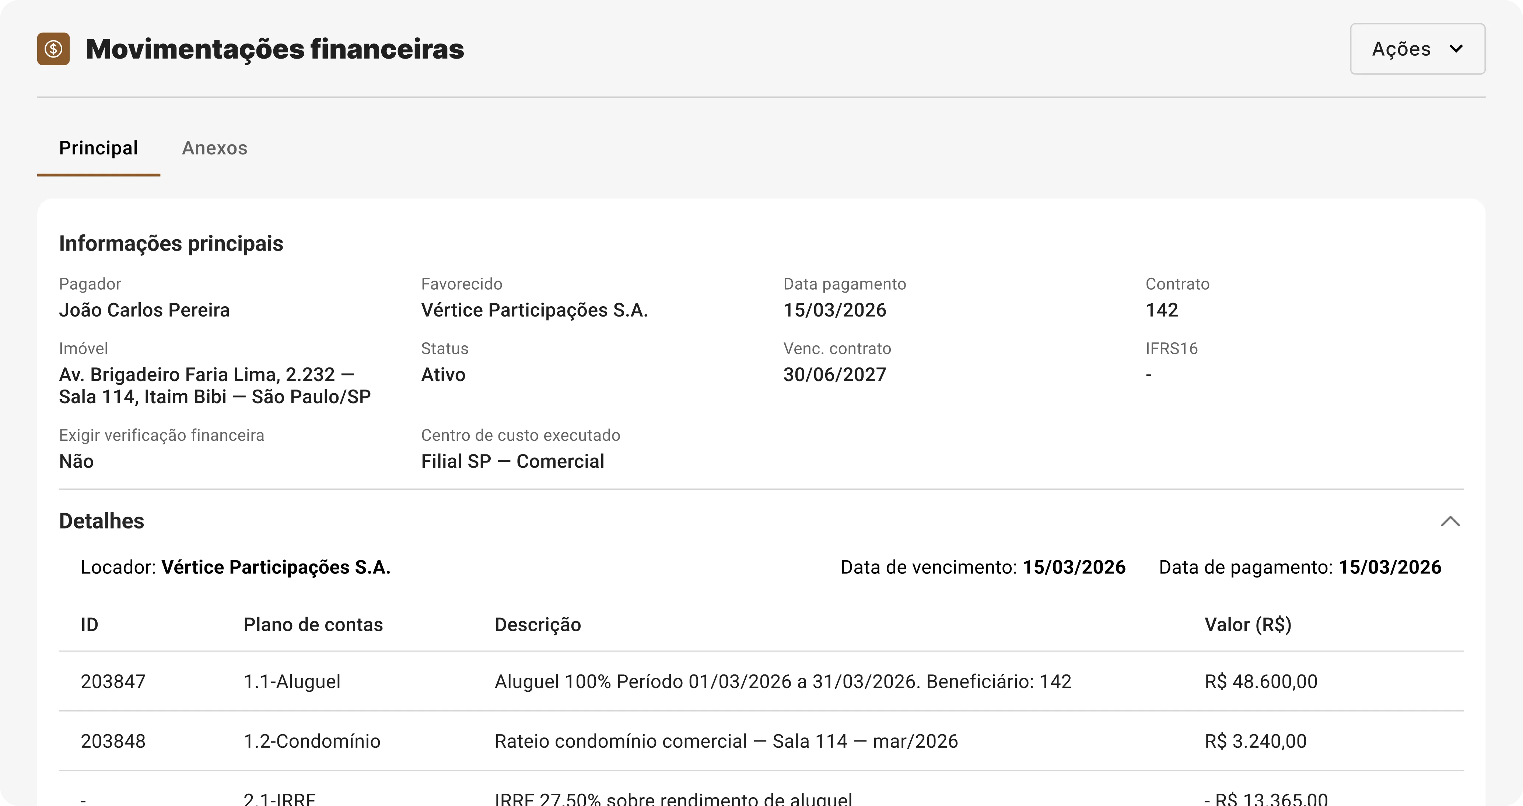The height and width of the screenshot is (806, 1523).
Task: Click the 1.1-Aluguel account cell
Action: pos(292,681)
